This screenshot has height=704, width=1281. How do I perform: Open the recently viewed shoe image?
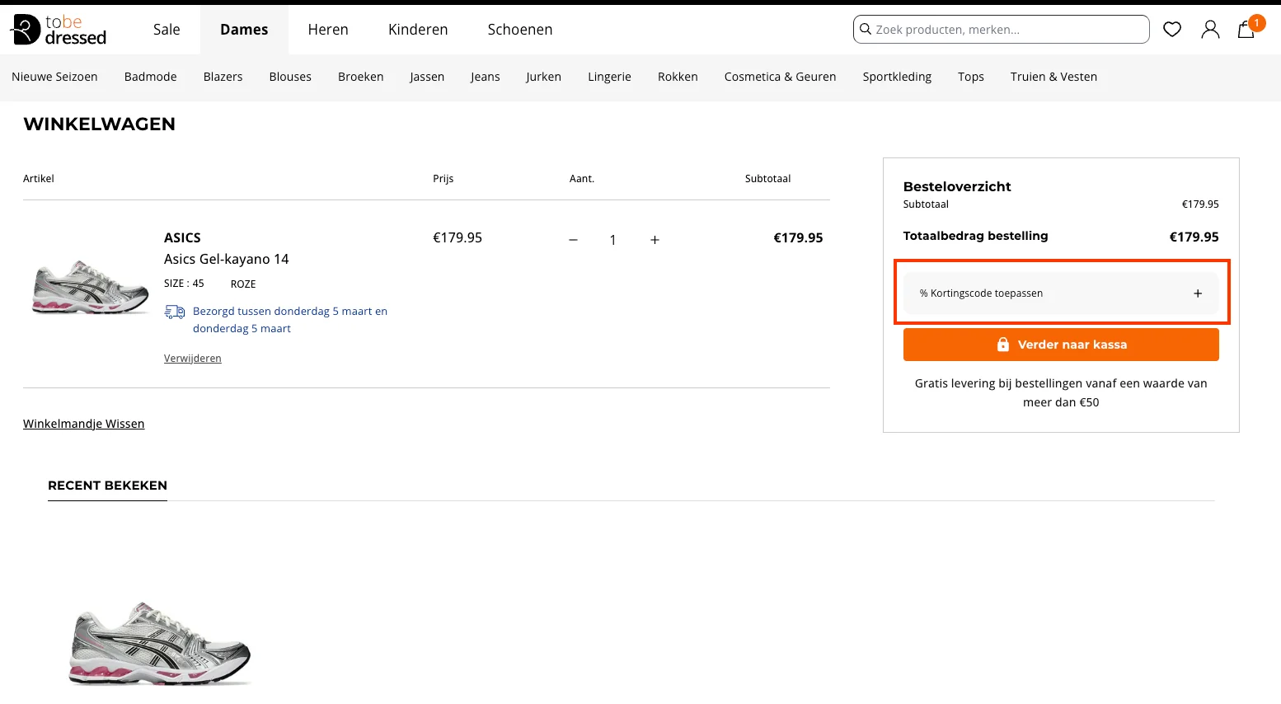coord(160,643)
